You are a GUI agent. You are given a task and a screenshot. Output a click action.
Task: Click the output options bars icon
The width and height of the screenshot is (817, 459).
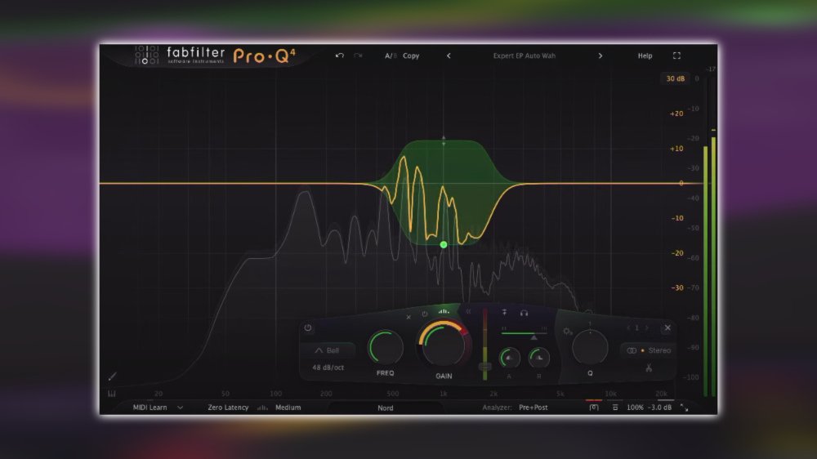(615, 408)
